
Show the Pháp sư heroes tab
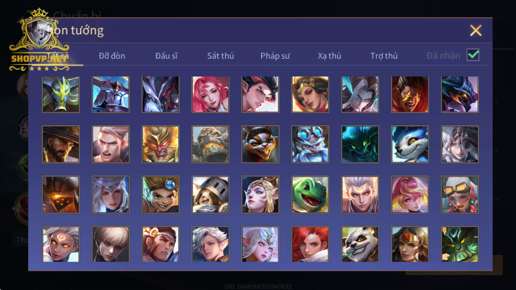[x=275, y=56]
